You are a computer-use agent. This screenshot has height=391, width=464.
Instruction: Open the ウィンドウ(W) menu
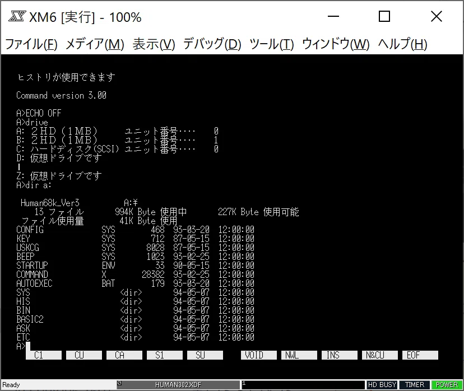(336, 44)
